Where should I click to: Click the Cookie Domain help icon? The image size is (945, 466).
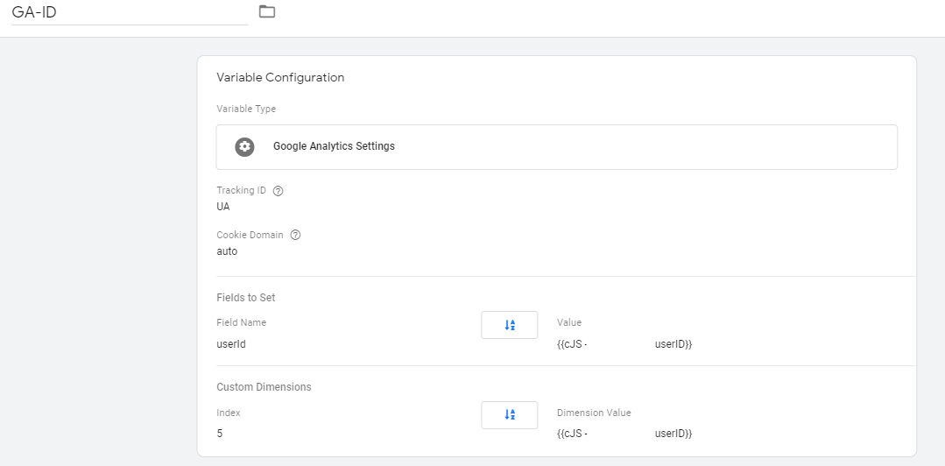coord(295,235)
